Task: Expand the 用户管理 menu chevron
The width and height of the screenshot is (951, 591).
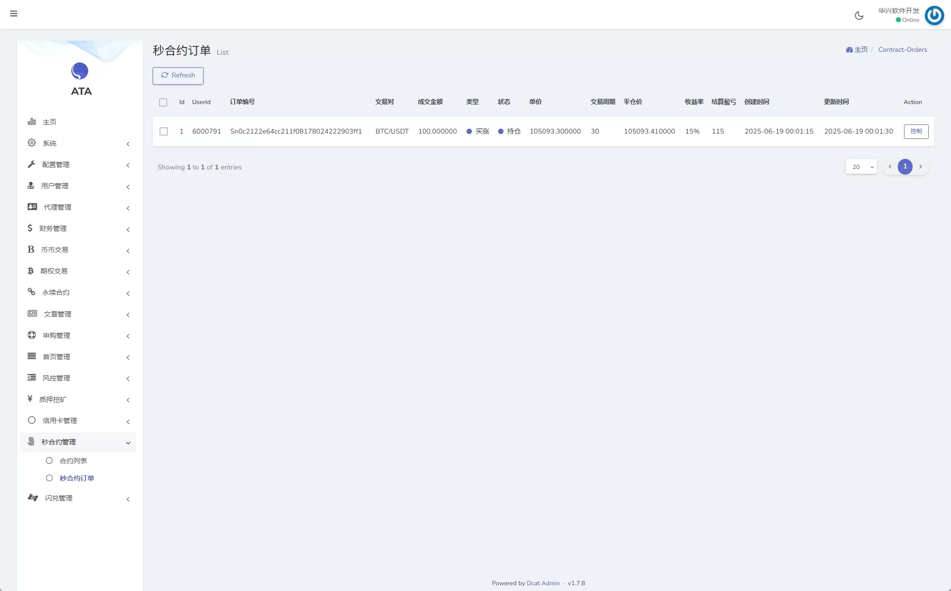Action: (128, 187)
